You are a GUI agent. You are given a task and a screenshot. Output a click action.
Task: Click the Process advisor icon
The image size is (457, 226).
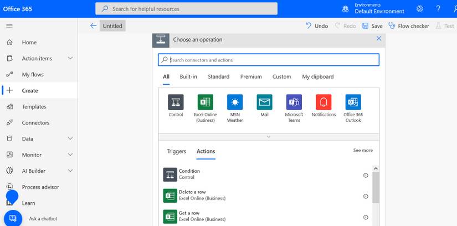(x=9, y=187)
